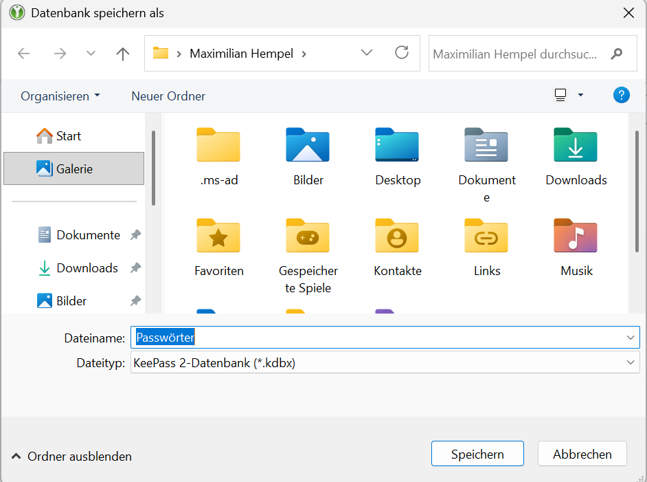Viewport: 647px width, 482px height.
Task: Open view options dropdown arrow
Action: (x=580, y=96)
